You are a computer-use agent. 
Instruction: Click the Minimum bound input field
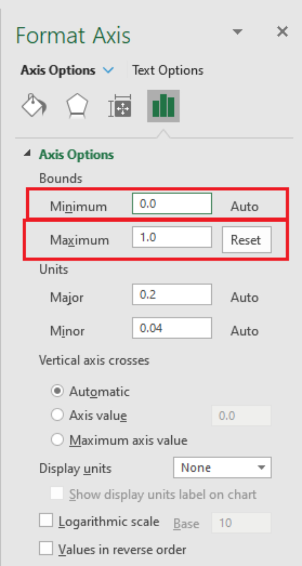pyautogui.click(x=172, y=204)
